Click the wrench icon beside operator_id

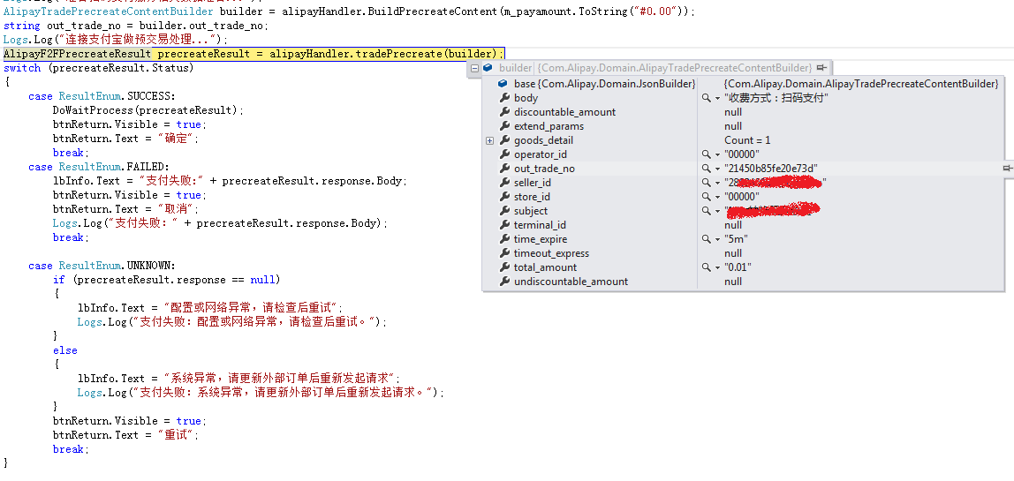point(504,154)
